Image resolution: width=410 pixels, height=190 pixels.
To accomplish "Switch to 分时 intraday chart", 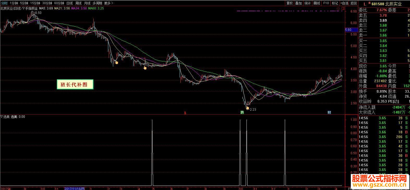I will [4, 3].
